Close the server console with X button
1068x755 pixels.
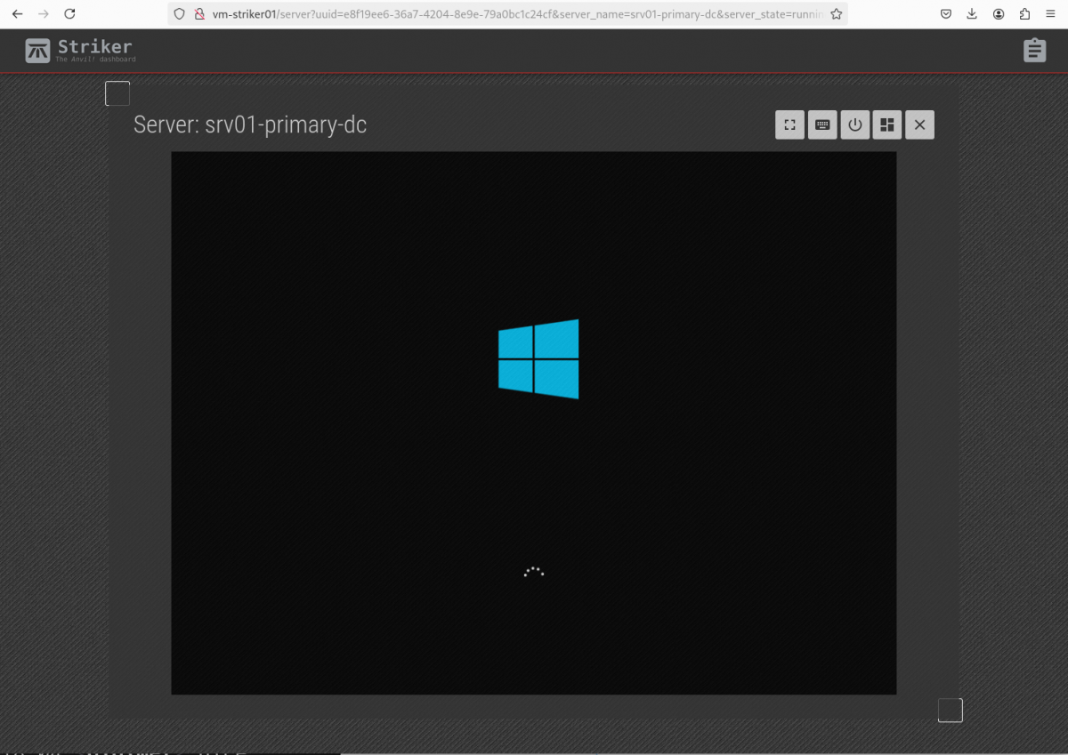tap(919, 125)
